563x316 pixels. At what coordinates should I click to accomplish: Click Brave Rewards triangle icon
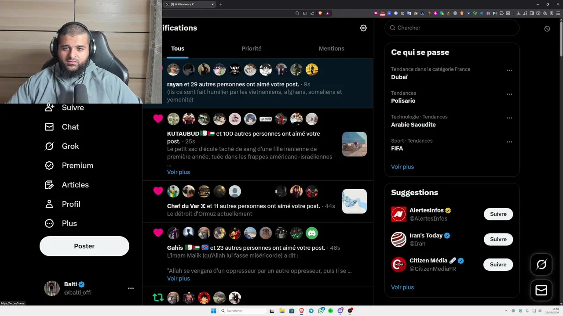(x=328, y=13)
